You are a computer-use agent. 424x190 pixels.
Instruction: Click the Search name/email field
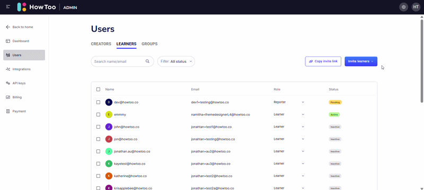click(x=122, y=61)
